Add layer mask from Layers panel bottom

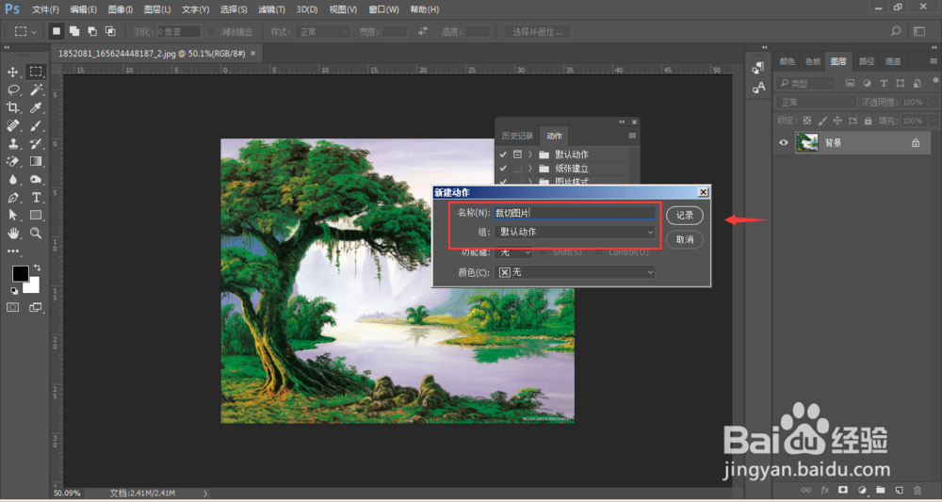(x=843, y=490)
